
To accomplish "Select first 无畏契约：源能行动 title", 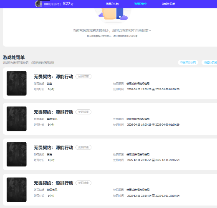I will [x=53, y=77].
